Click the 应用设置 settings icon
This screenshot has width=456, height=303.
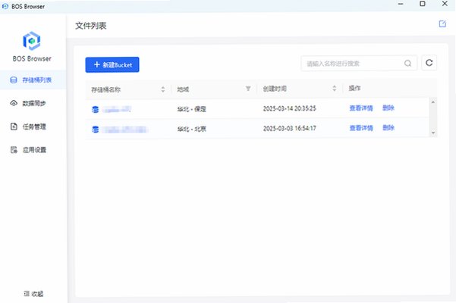click(14, 150)
